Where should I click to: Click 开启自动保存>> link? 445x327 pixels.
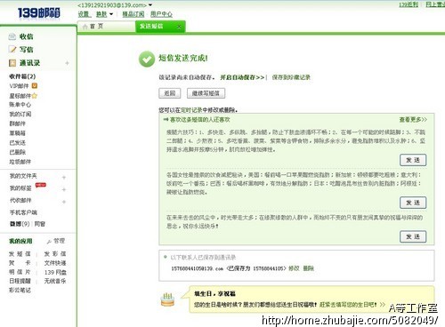[x=242, y=77]
